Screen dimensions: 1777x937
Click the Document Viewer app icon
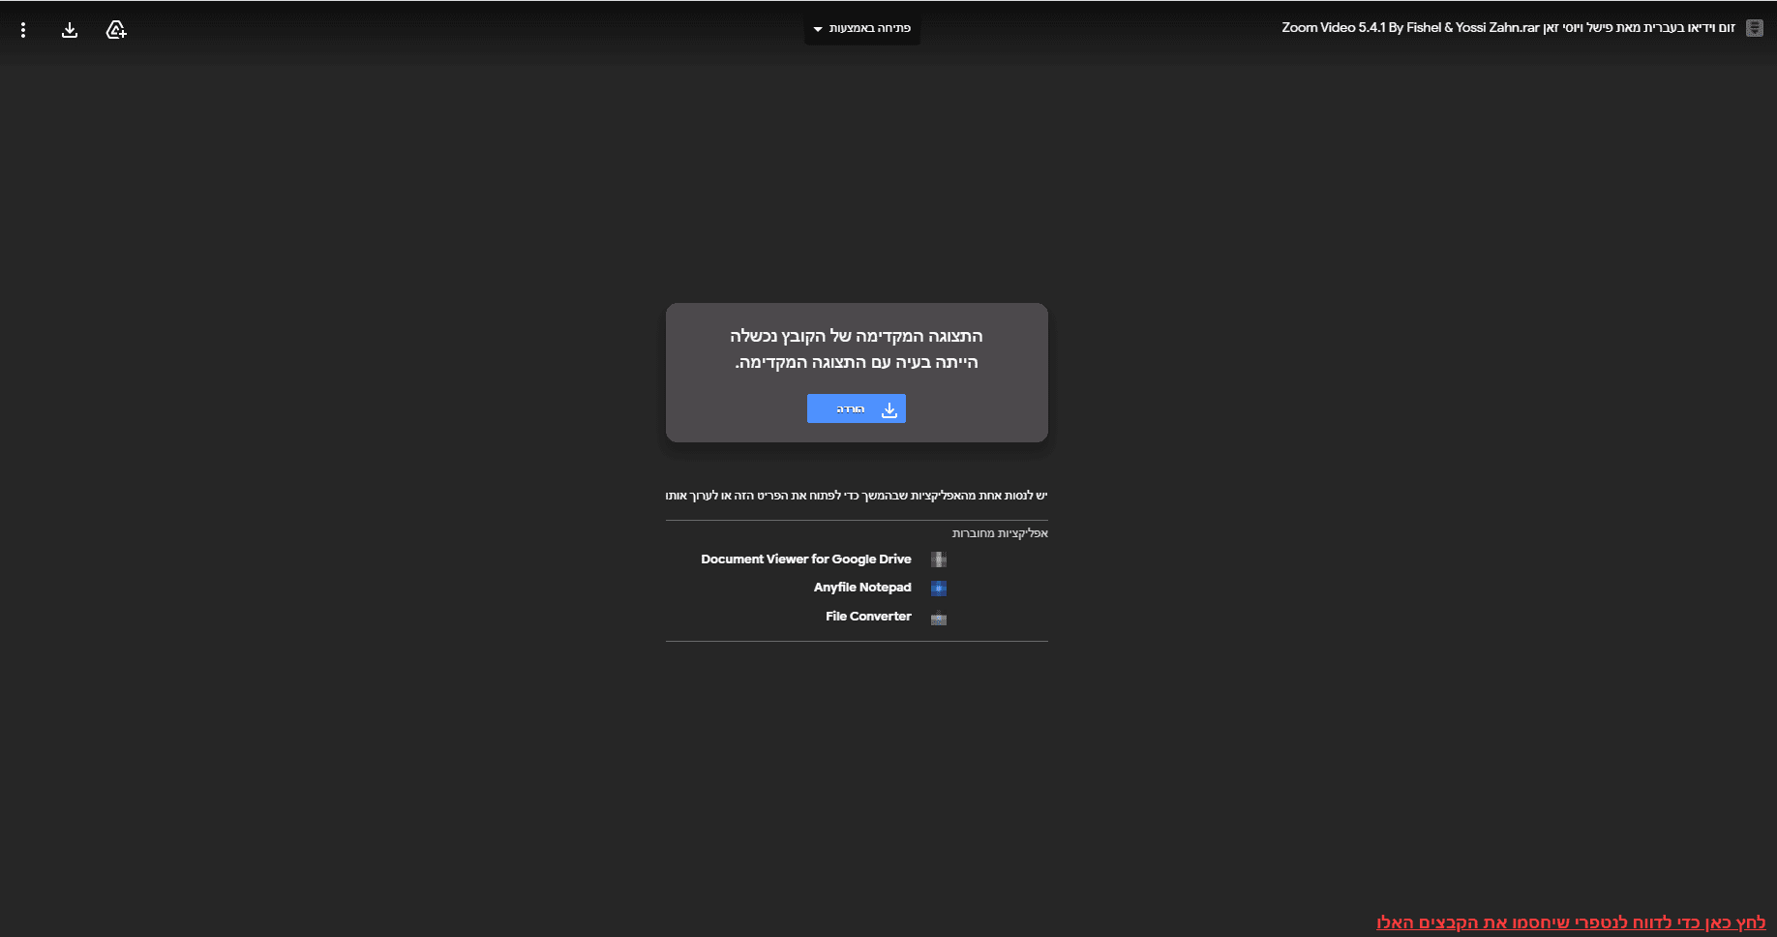coord(938,559)
